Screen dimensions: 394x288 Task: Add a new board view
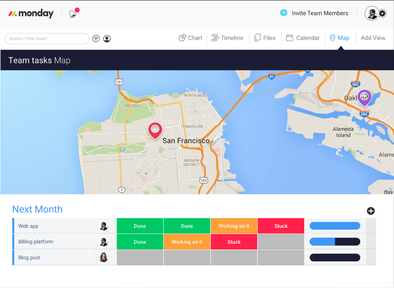pyautogui.click(x=373, y=38)
